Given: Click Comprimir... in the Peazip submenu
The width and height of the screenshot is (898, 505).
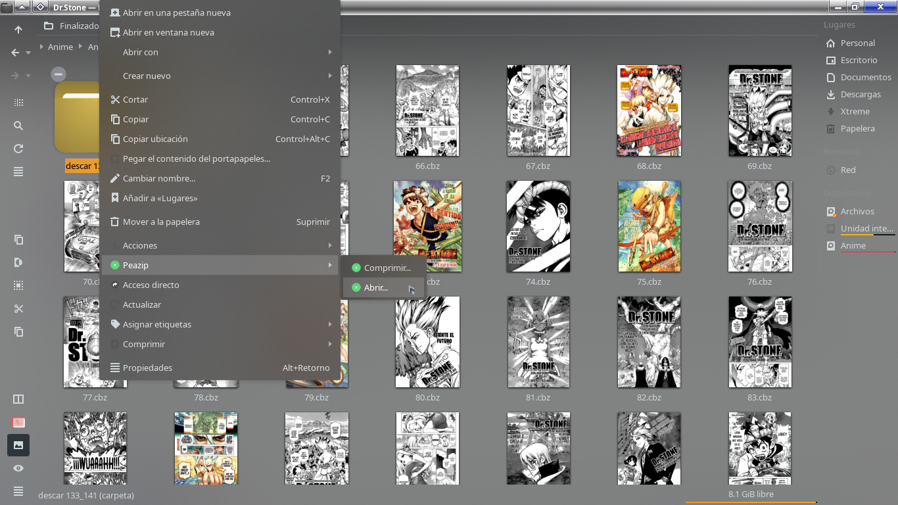Looking at the screenshot, I should click(383, 268).
